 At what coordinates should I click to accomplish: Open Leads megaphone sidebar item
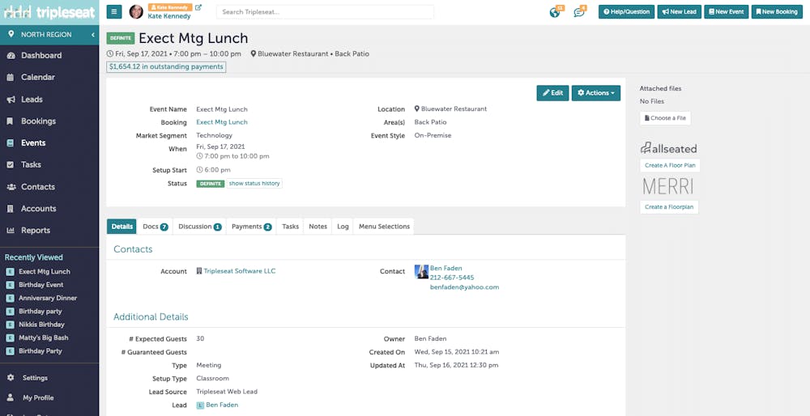pos(32,99)
